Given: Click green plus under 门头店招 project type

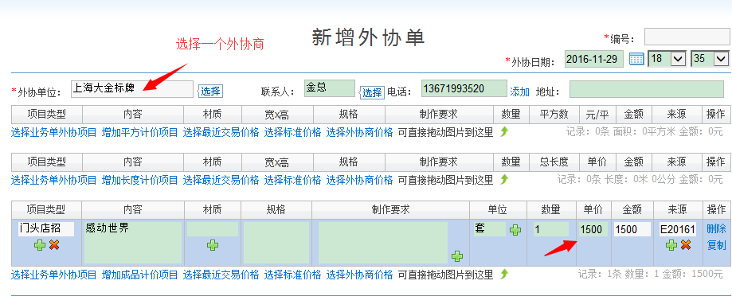Looking at the screenshot, I should pyautogui.click(x=40, y=245).
